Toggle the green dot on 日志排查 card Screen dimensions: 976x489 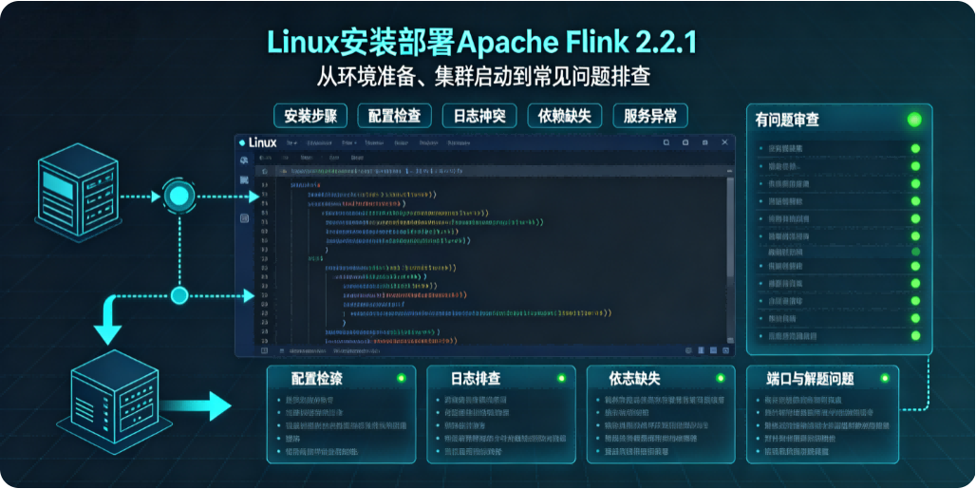pos(561,378)
